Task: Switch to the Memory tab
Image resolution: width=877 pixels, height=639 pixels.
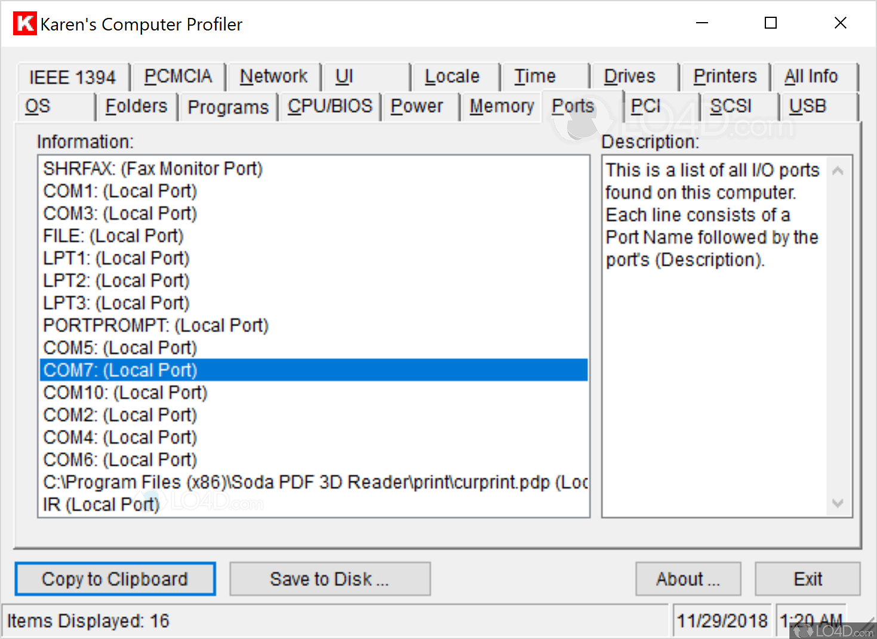Action: click(501, 106)
